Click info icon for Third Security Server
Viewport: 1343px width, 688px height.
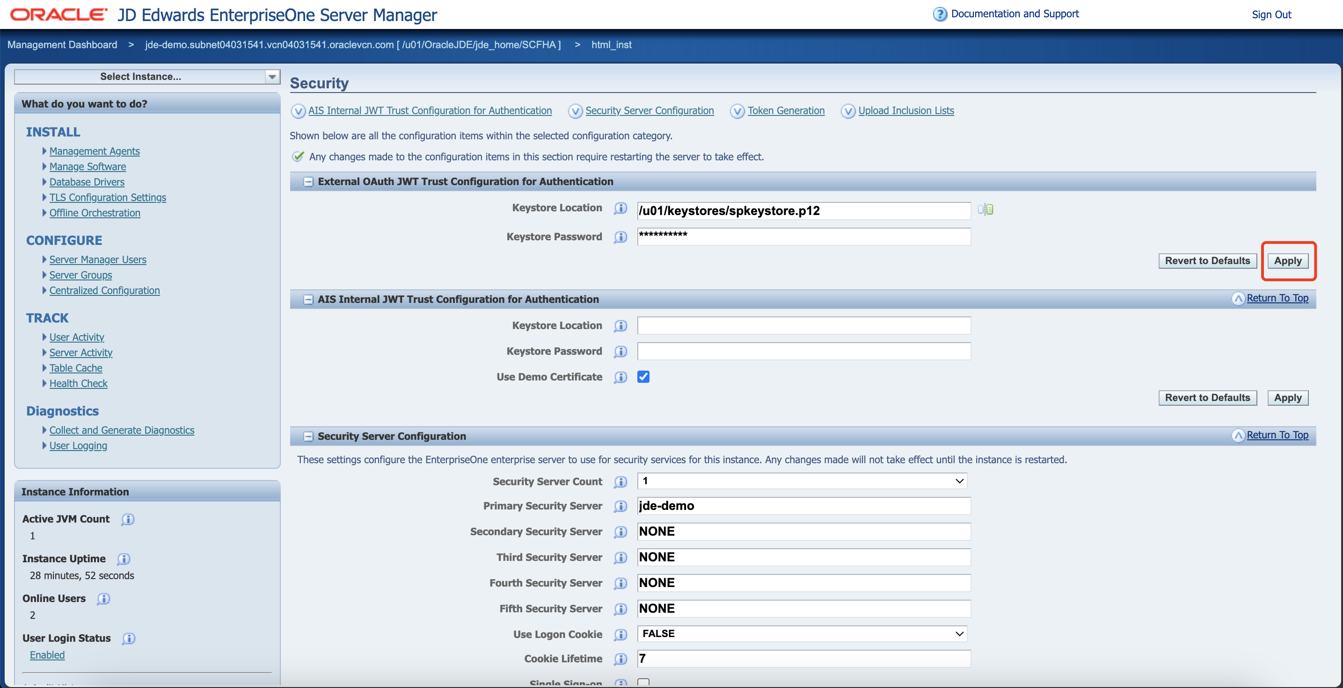click(620, 558)
